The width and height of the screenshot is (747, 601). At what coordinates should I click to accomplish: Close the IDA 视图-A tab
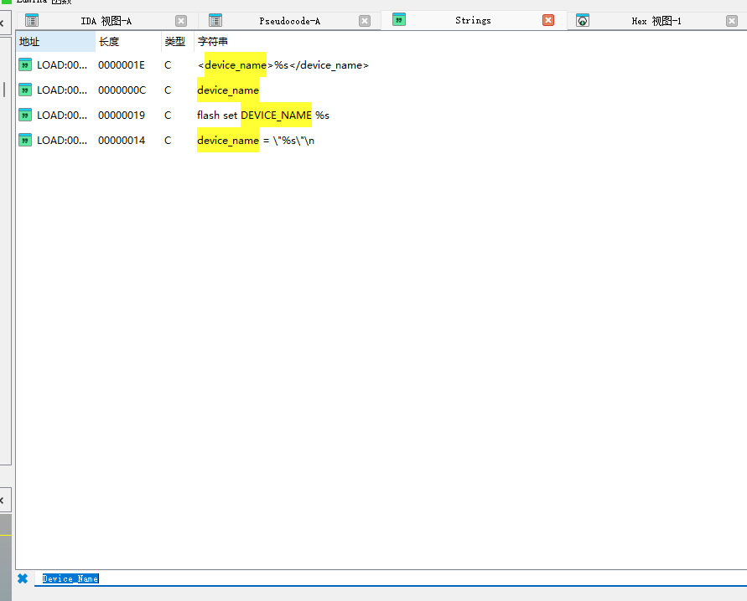click(181, 21)
